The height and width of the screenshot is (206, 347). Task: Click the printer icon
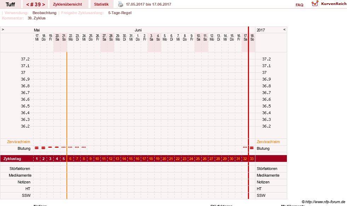click(x=120, y=4)
